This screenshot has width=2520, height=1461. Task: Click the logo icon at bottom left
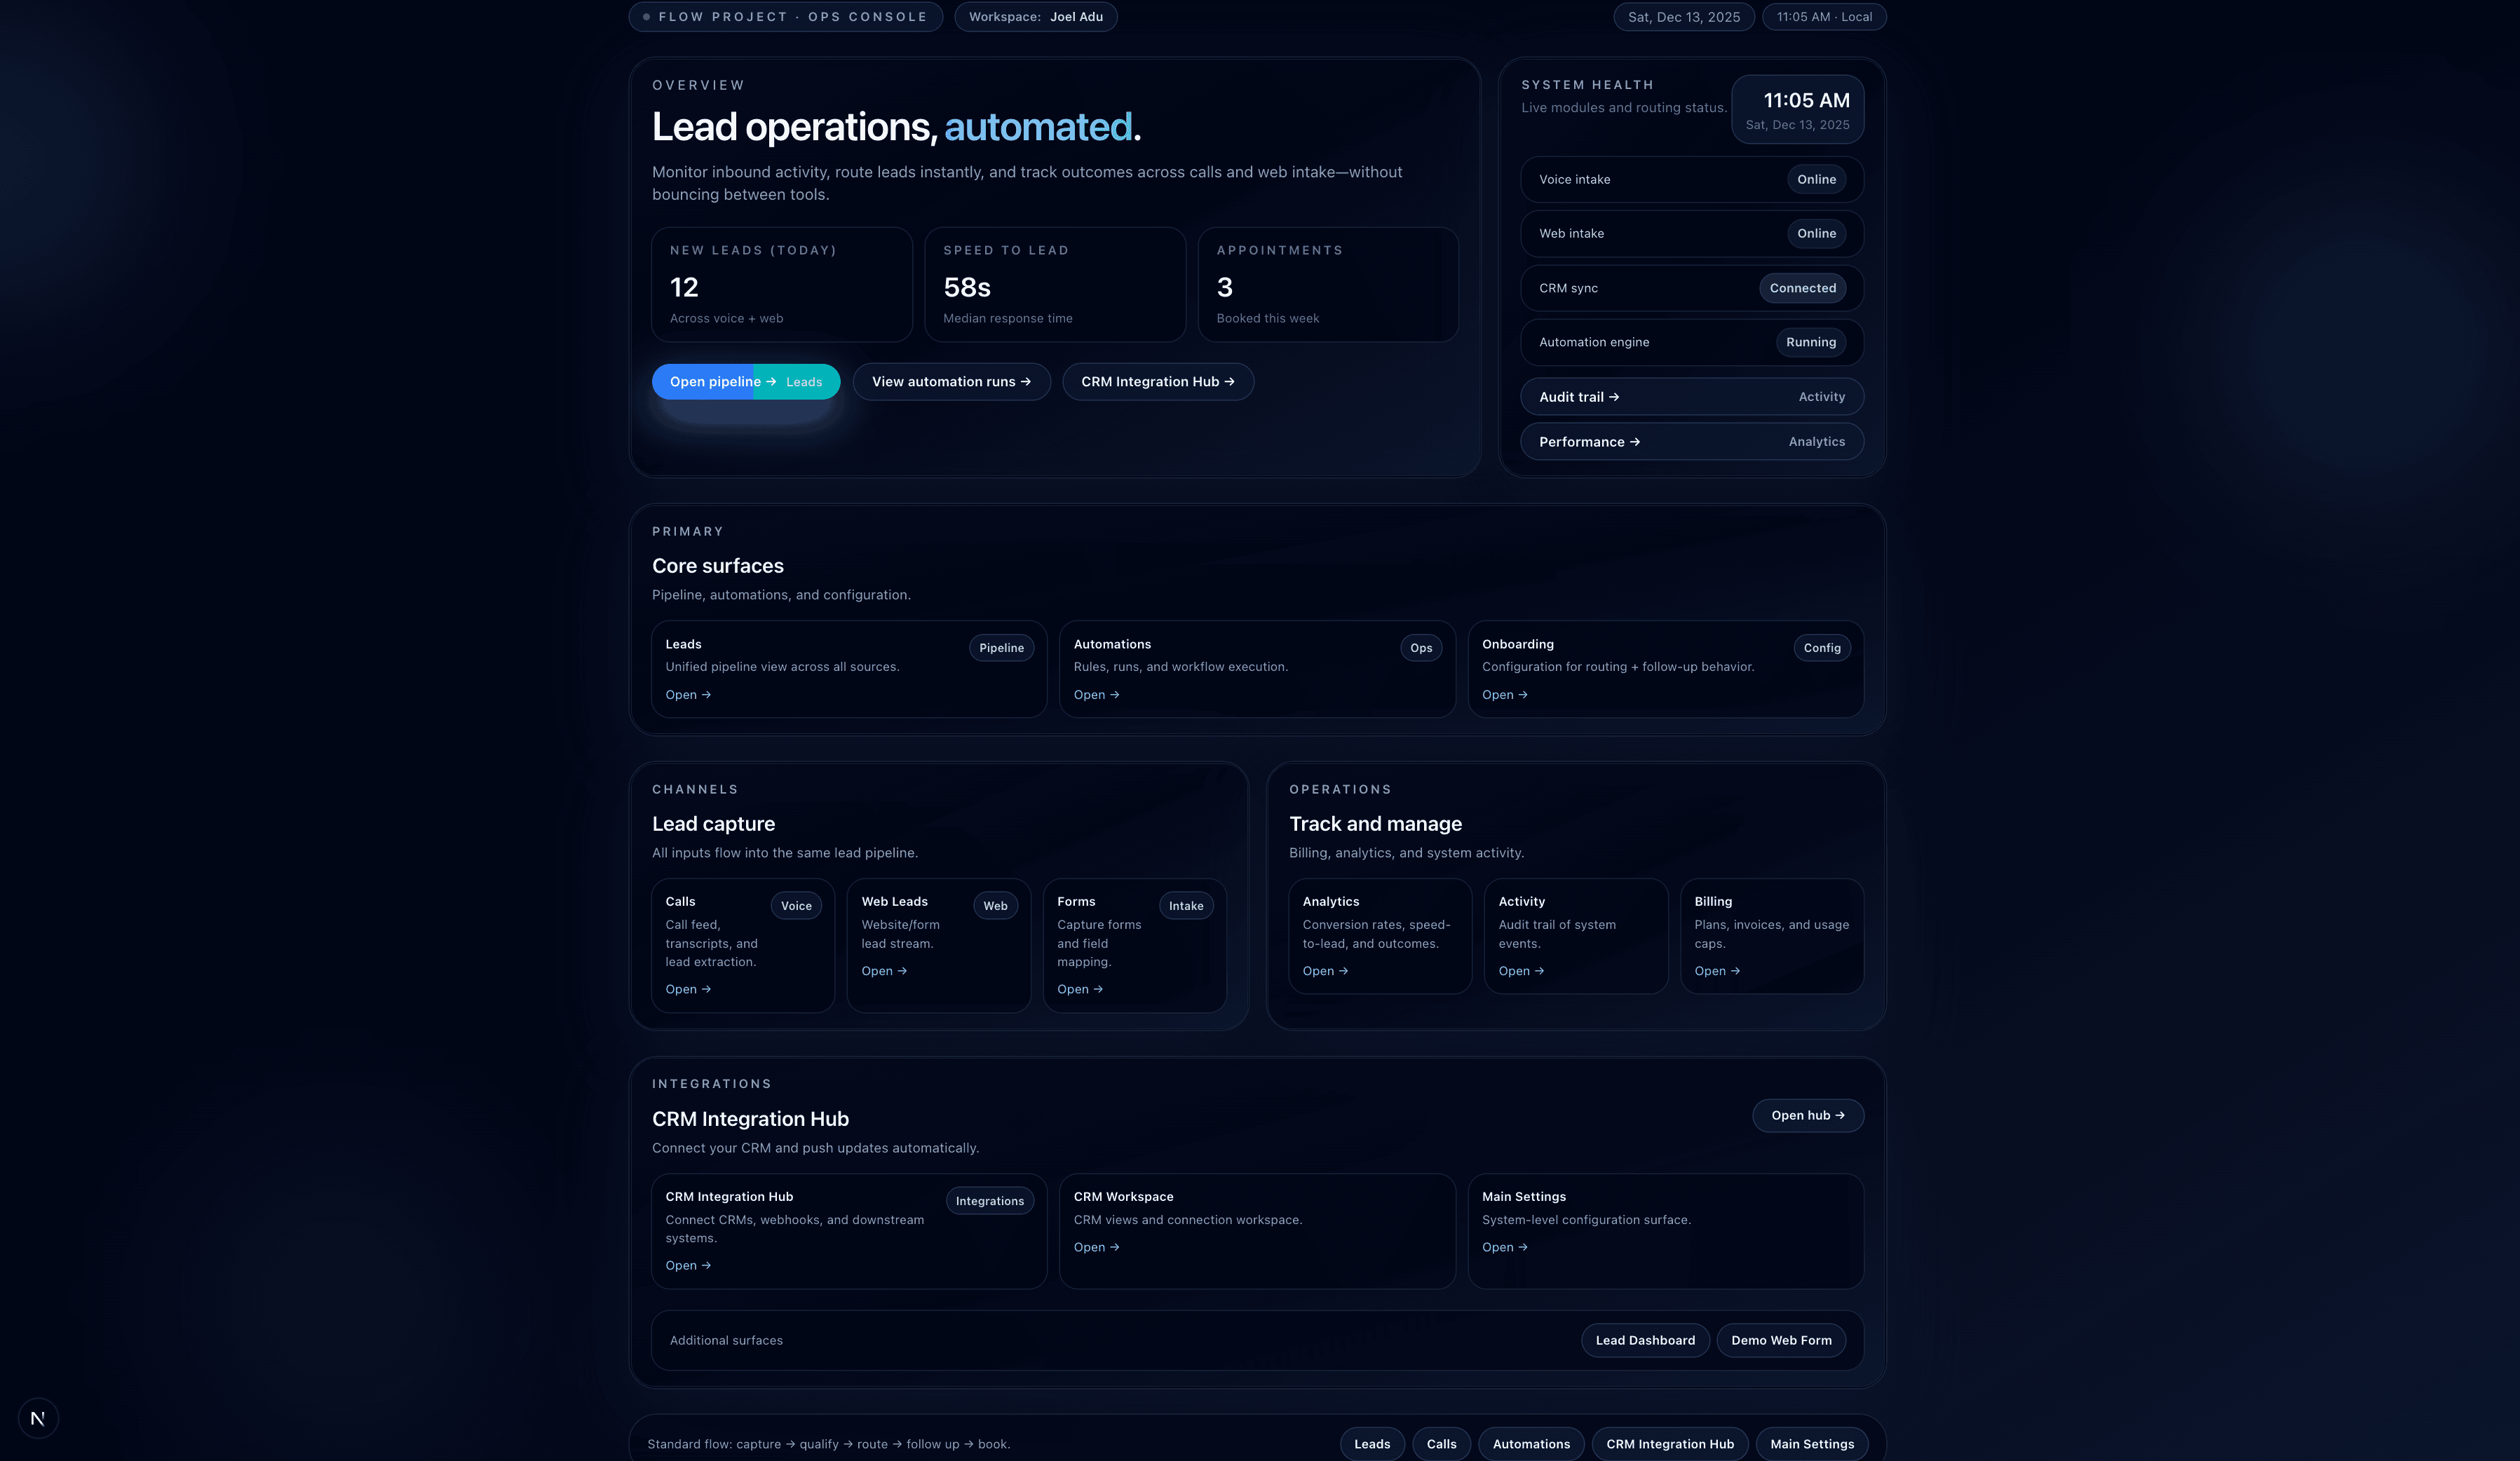pyautogui.click(x=38, y=1417)
